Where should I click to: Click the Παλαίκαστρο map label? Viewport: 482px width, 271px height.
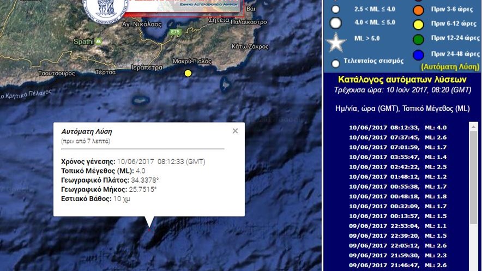pos(249,22)
